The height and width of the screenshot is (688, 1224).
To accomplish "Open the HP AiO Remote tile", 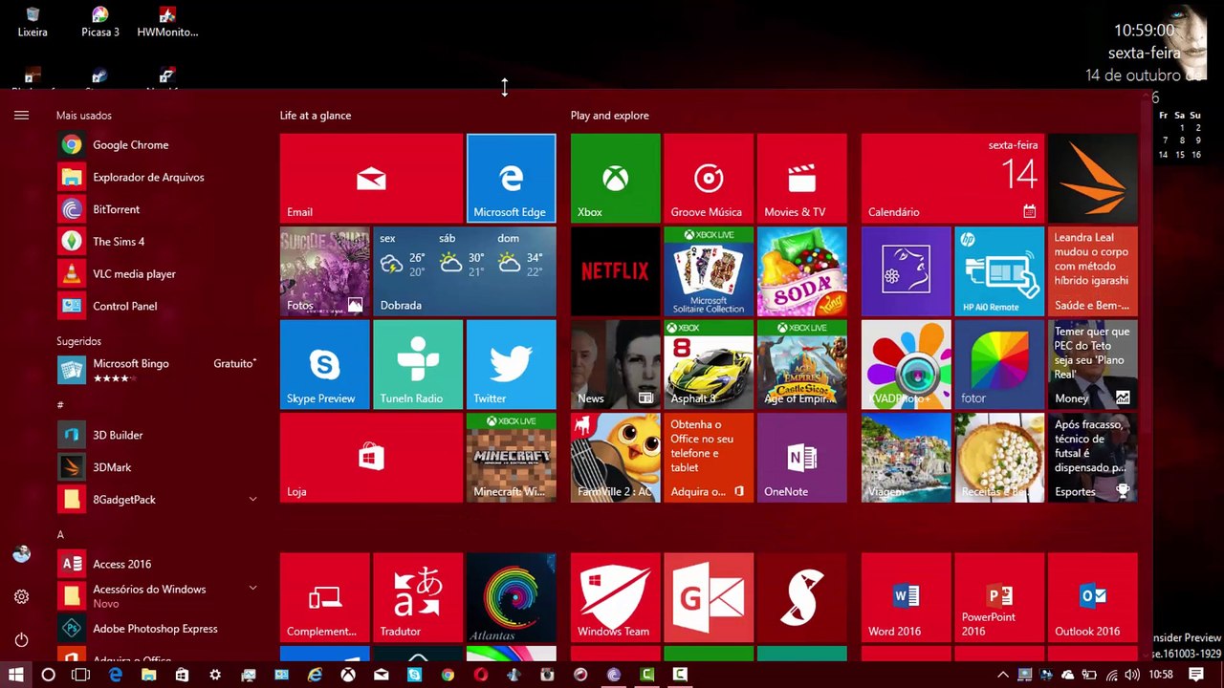I will click(999, 271).
